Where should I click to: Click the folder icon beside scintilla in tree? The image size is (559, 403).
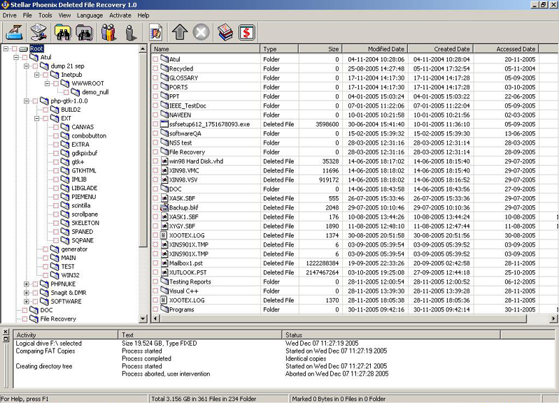pyautogui.click(x=65, y=205)
